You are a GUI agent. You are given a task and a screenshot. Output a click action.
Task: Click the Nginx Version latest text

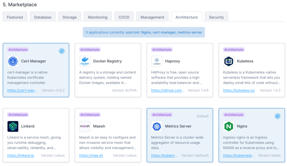point(269,155)
